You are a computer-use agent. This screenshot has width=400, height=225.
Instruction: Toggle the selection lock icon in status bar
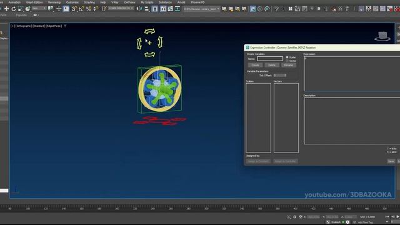pos(294,217)
